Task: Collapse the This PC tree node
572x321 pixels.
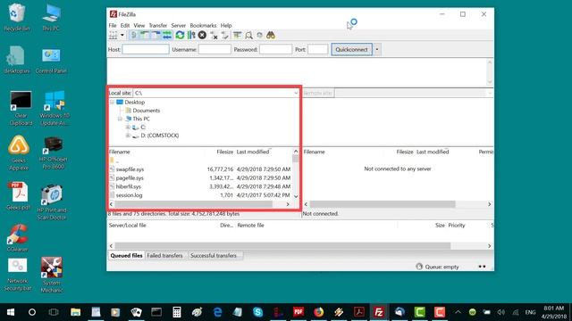Action: (120, 119)
